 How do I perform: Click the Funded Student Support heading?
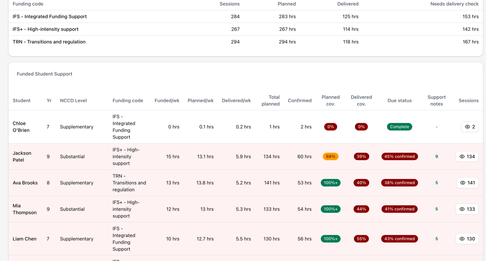(44, 74)
